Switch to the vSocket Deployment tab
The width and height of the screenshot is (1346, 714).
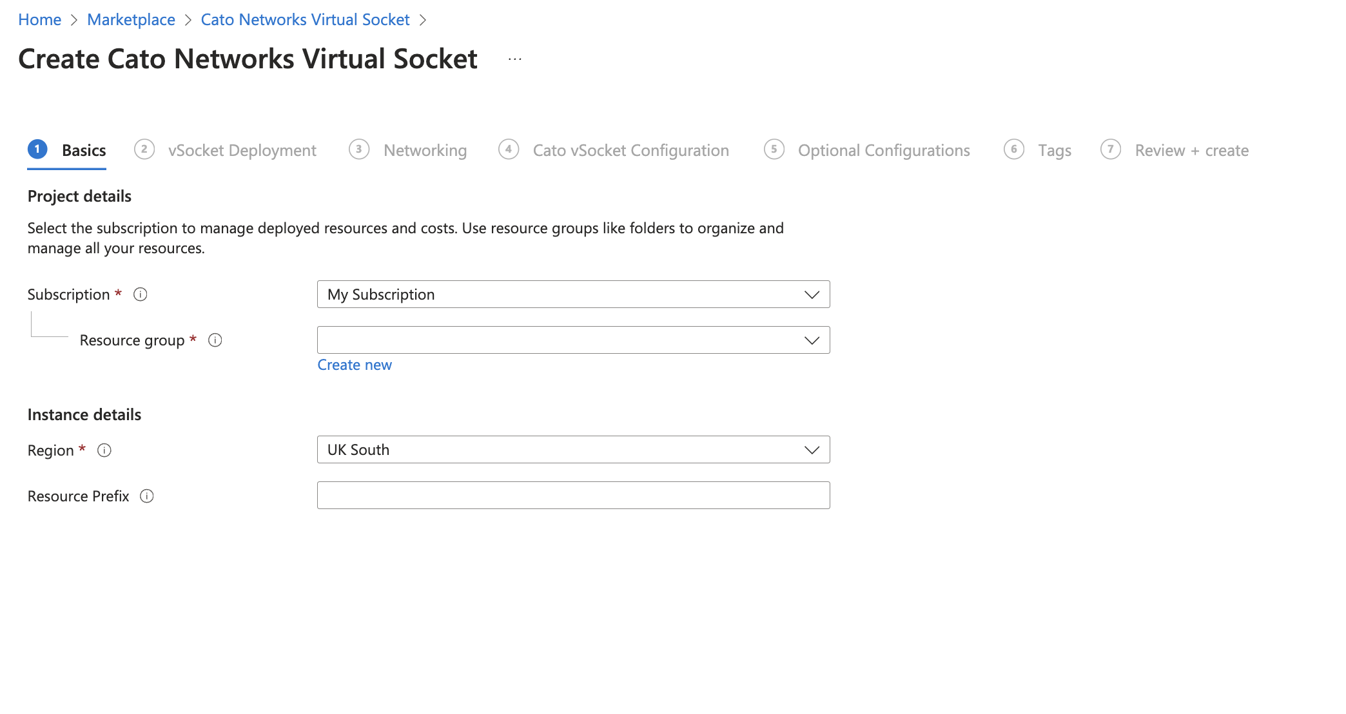click(x=242, y=150)
